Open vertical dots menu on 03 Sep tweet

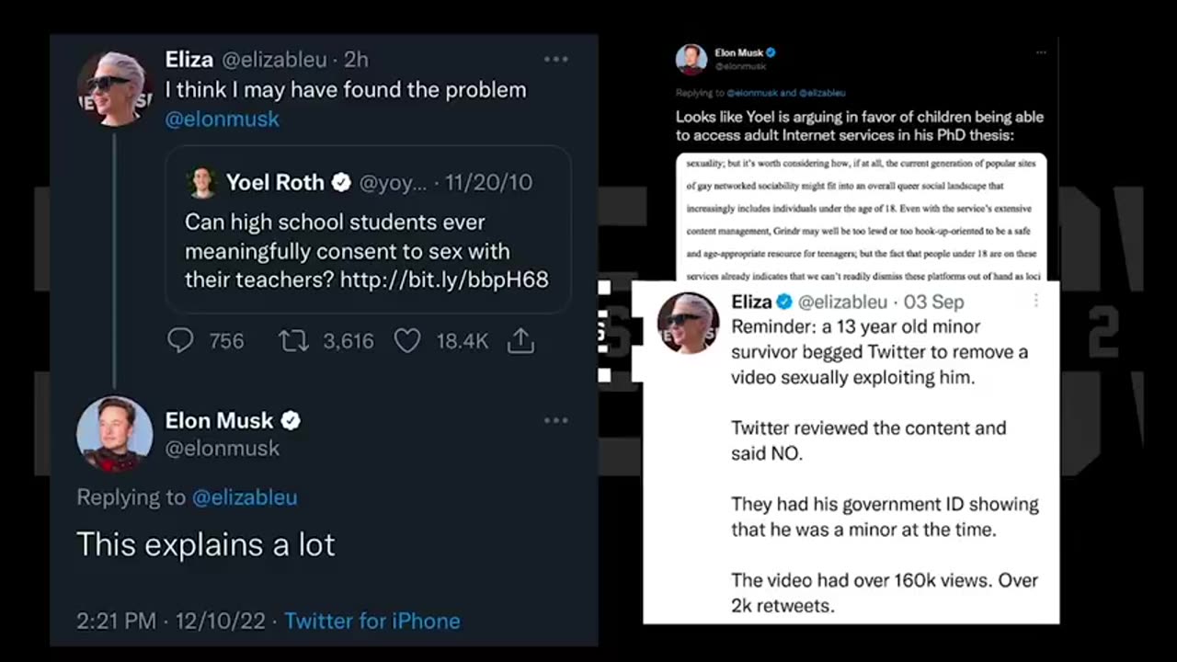point(1036,301)
